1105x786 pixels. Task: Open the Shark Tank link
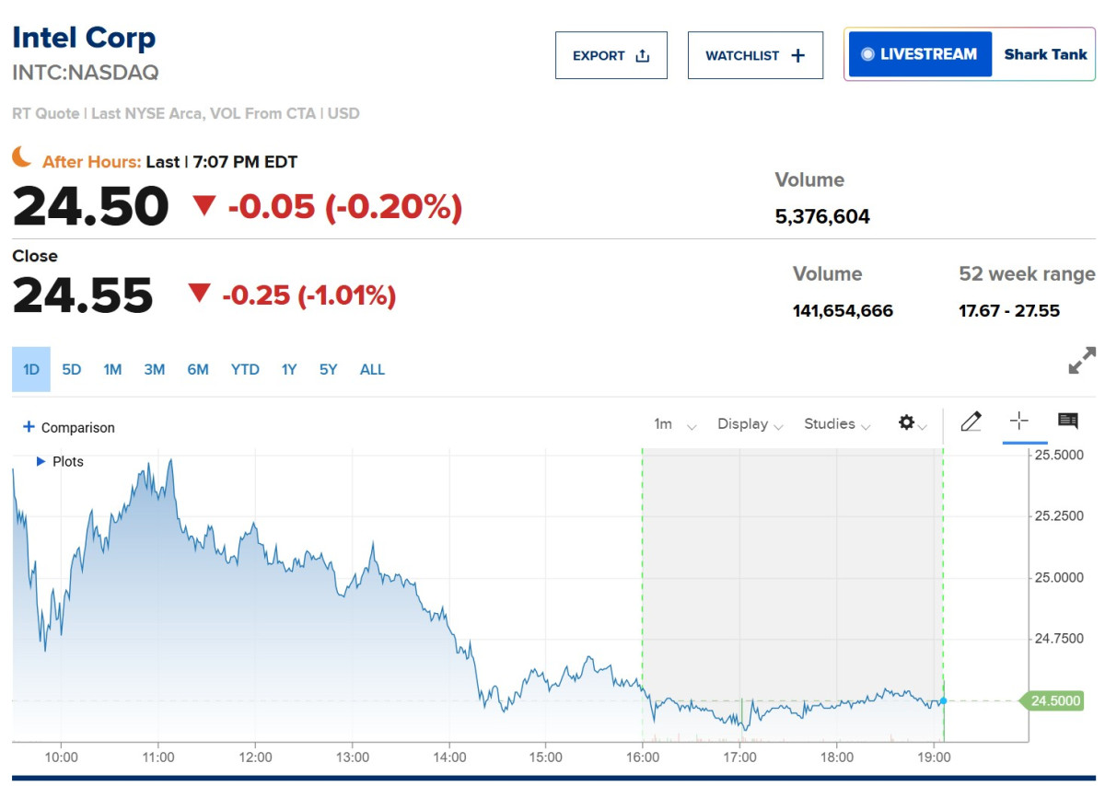click(1045, 54)
